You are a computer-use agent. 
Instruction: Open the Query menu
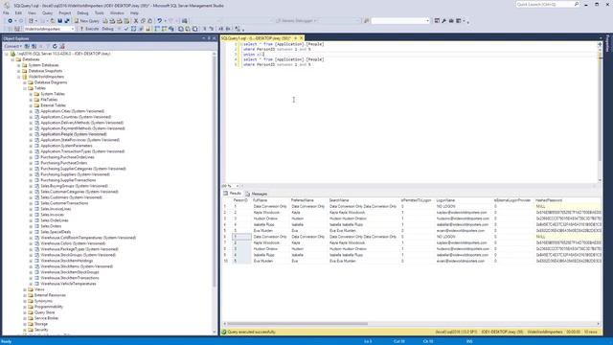(47, 12)
